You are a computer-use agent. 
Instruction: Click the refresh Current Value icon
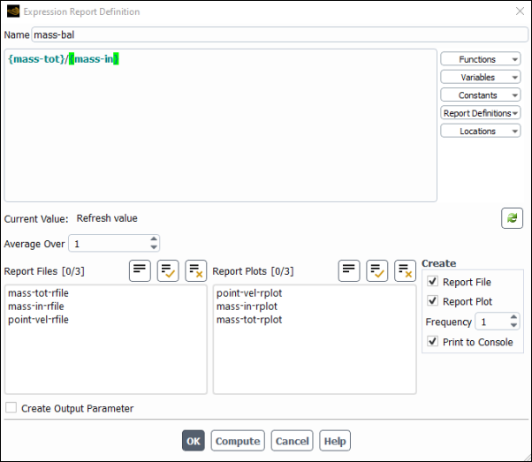coord(512,218)
